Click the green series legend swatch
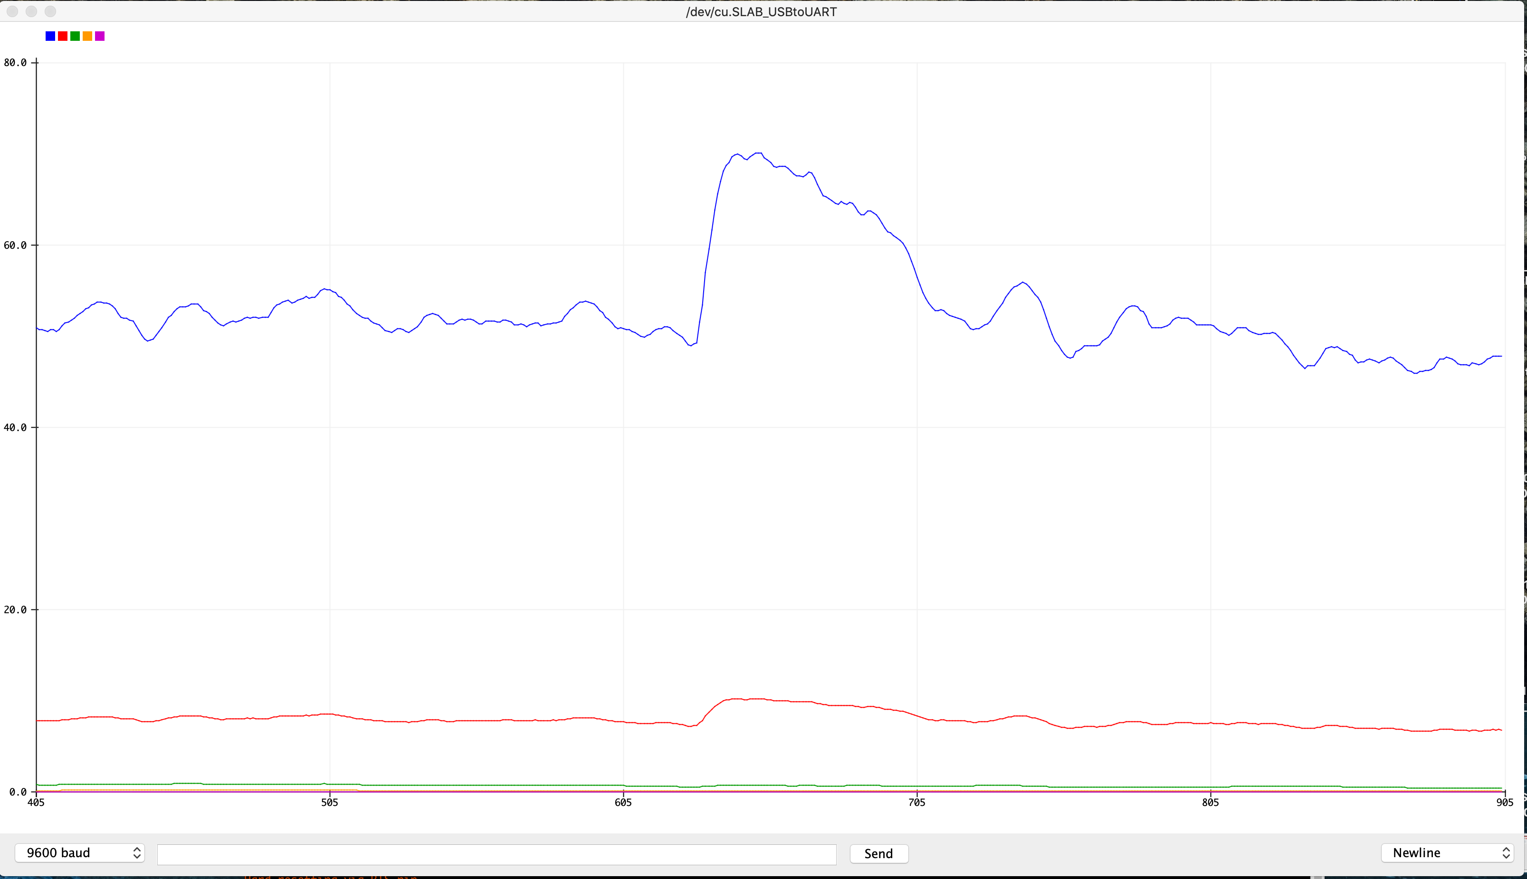The height and width of the screenshot is (879, 1527). [x=75, y=36]
